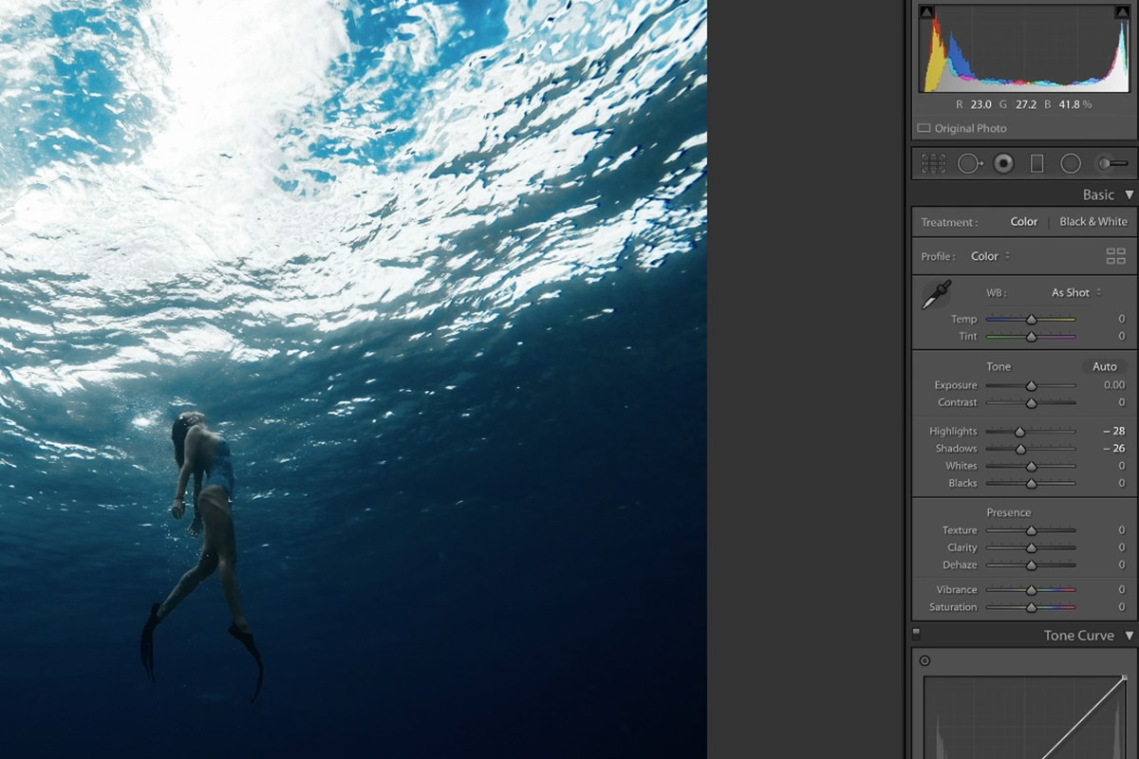
Task: Toggle shadow clipping indicator in histogram
Action: coord(927,12)
